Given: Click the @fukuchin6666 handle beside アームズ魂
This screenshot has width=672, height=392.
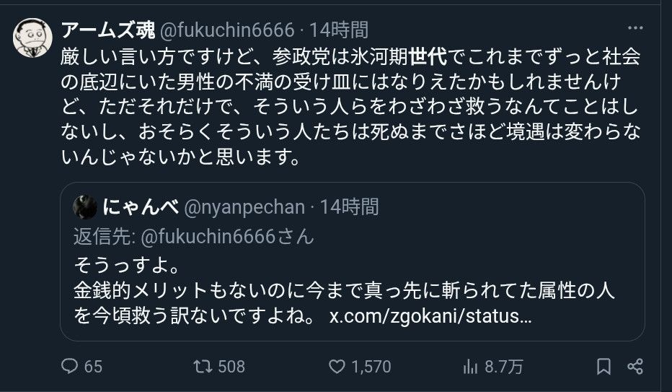Looking at the screenshot, I should (226, 30).
